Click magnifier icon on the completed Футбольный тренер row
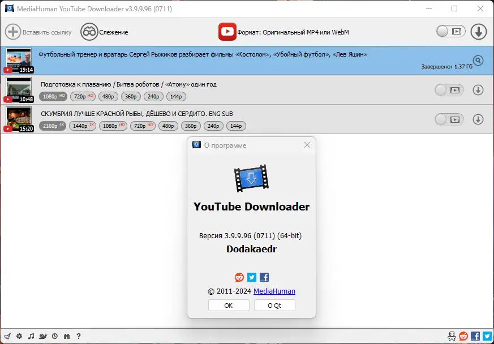Screen dimensions: 494x344 (478, 60)
